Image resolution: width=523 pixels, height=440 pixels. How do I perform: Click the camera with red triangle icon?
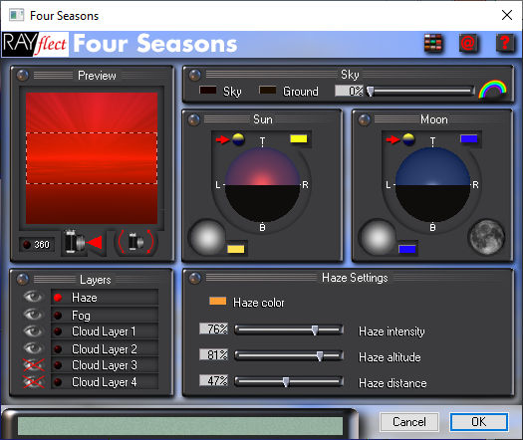[84, 242]
